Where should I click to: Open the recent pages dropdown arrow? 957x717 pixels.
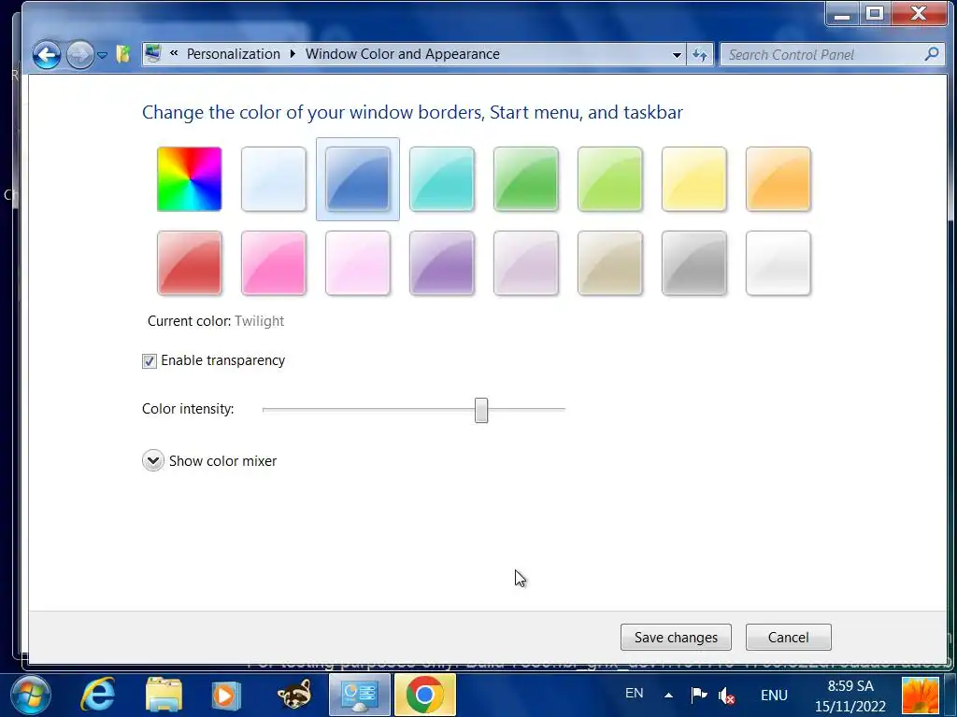click(103, 55)
